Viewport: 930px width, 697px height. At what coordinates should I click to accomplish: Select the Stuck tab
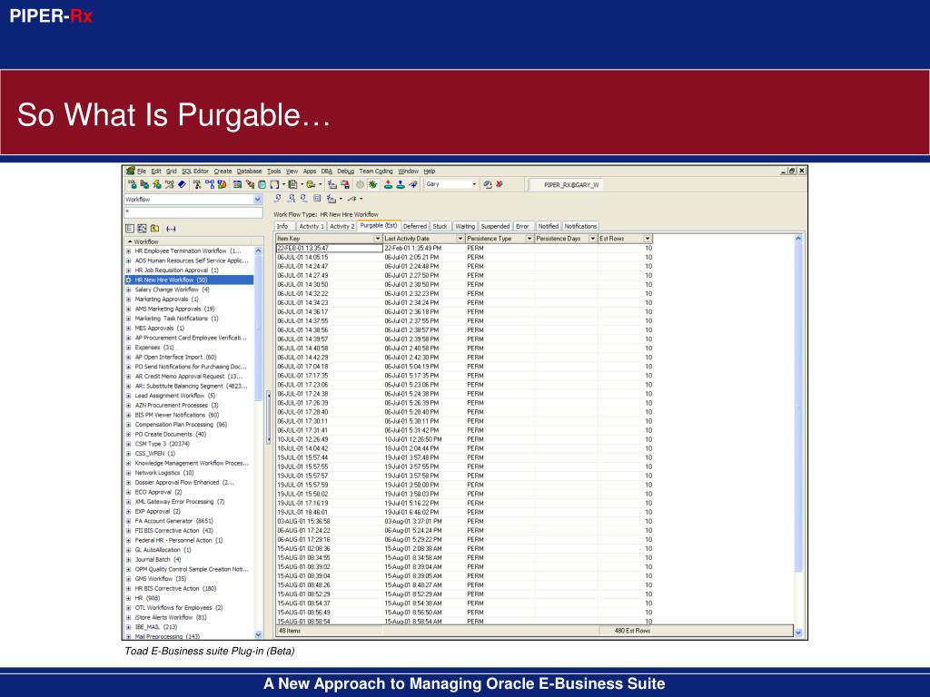(440, 226)
